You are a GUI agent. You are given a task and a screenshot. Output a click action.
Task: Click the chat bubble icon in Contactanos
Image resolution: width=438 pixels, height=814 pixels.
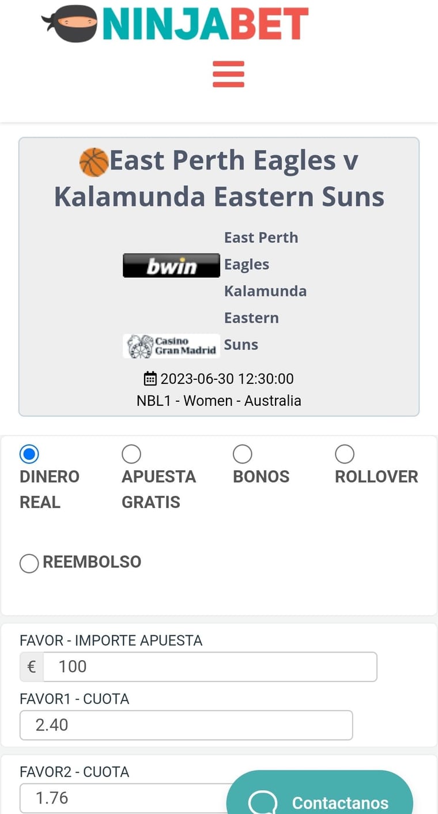(263, 802)
